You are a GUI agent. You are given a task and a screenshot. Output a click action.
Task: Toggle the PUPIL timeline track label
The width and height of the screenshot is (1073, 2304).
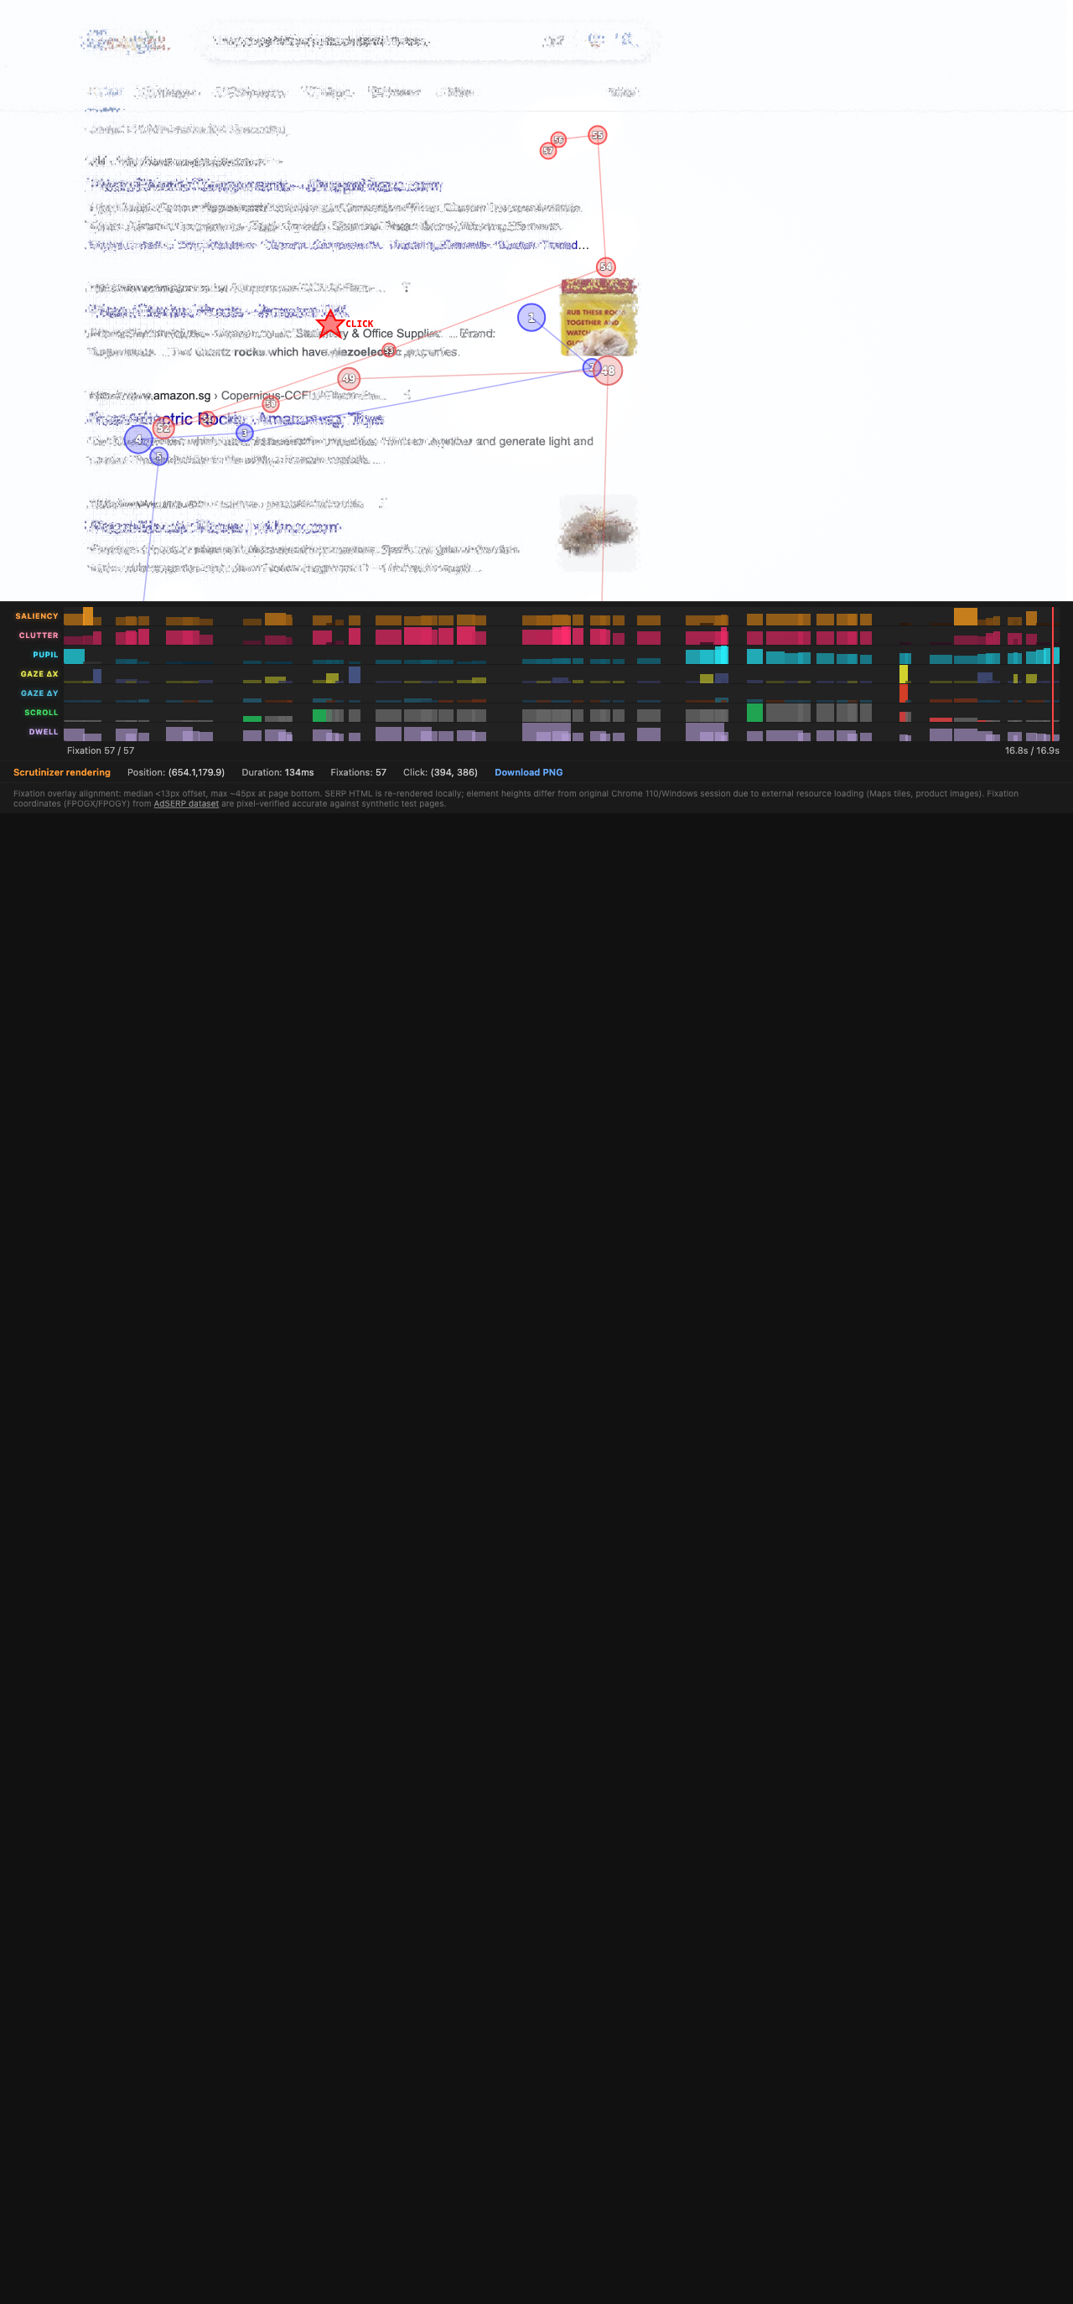44,655
